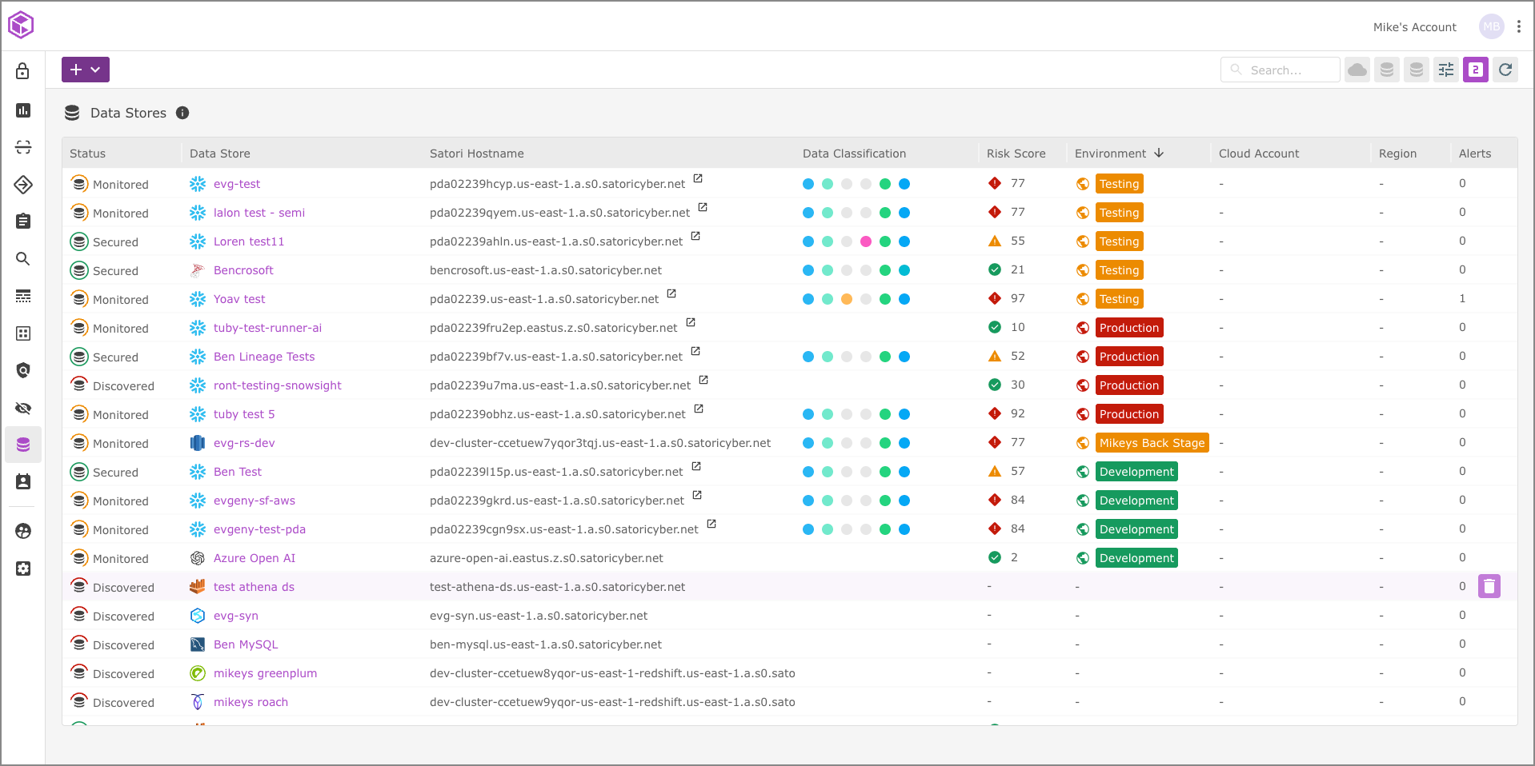Delete the test athena ds row
Viewport: 1535px width, 766px height.
[1489, 587]
